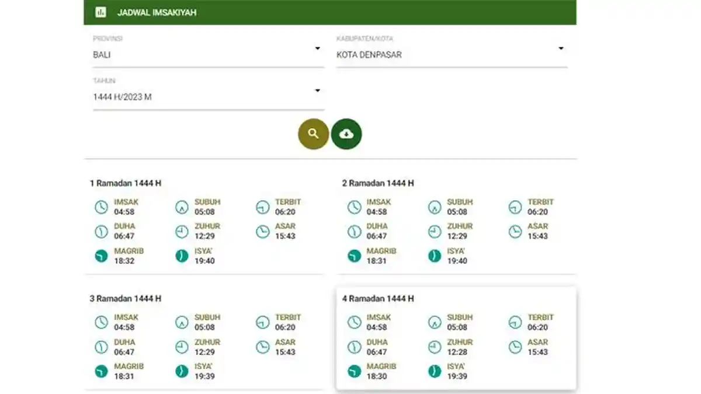Click Terbit clock icon in 1 Ramadan card
The height and width of the screenshot is (394, 701).
point(262,207)
